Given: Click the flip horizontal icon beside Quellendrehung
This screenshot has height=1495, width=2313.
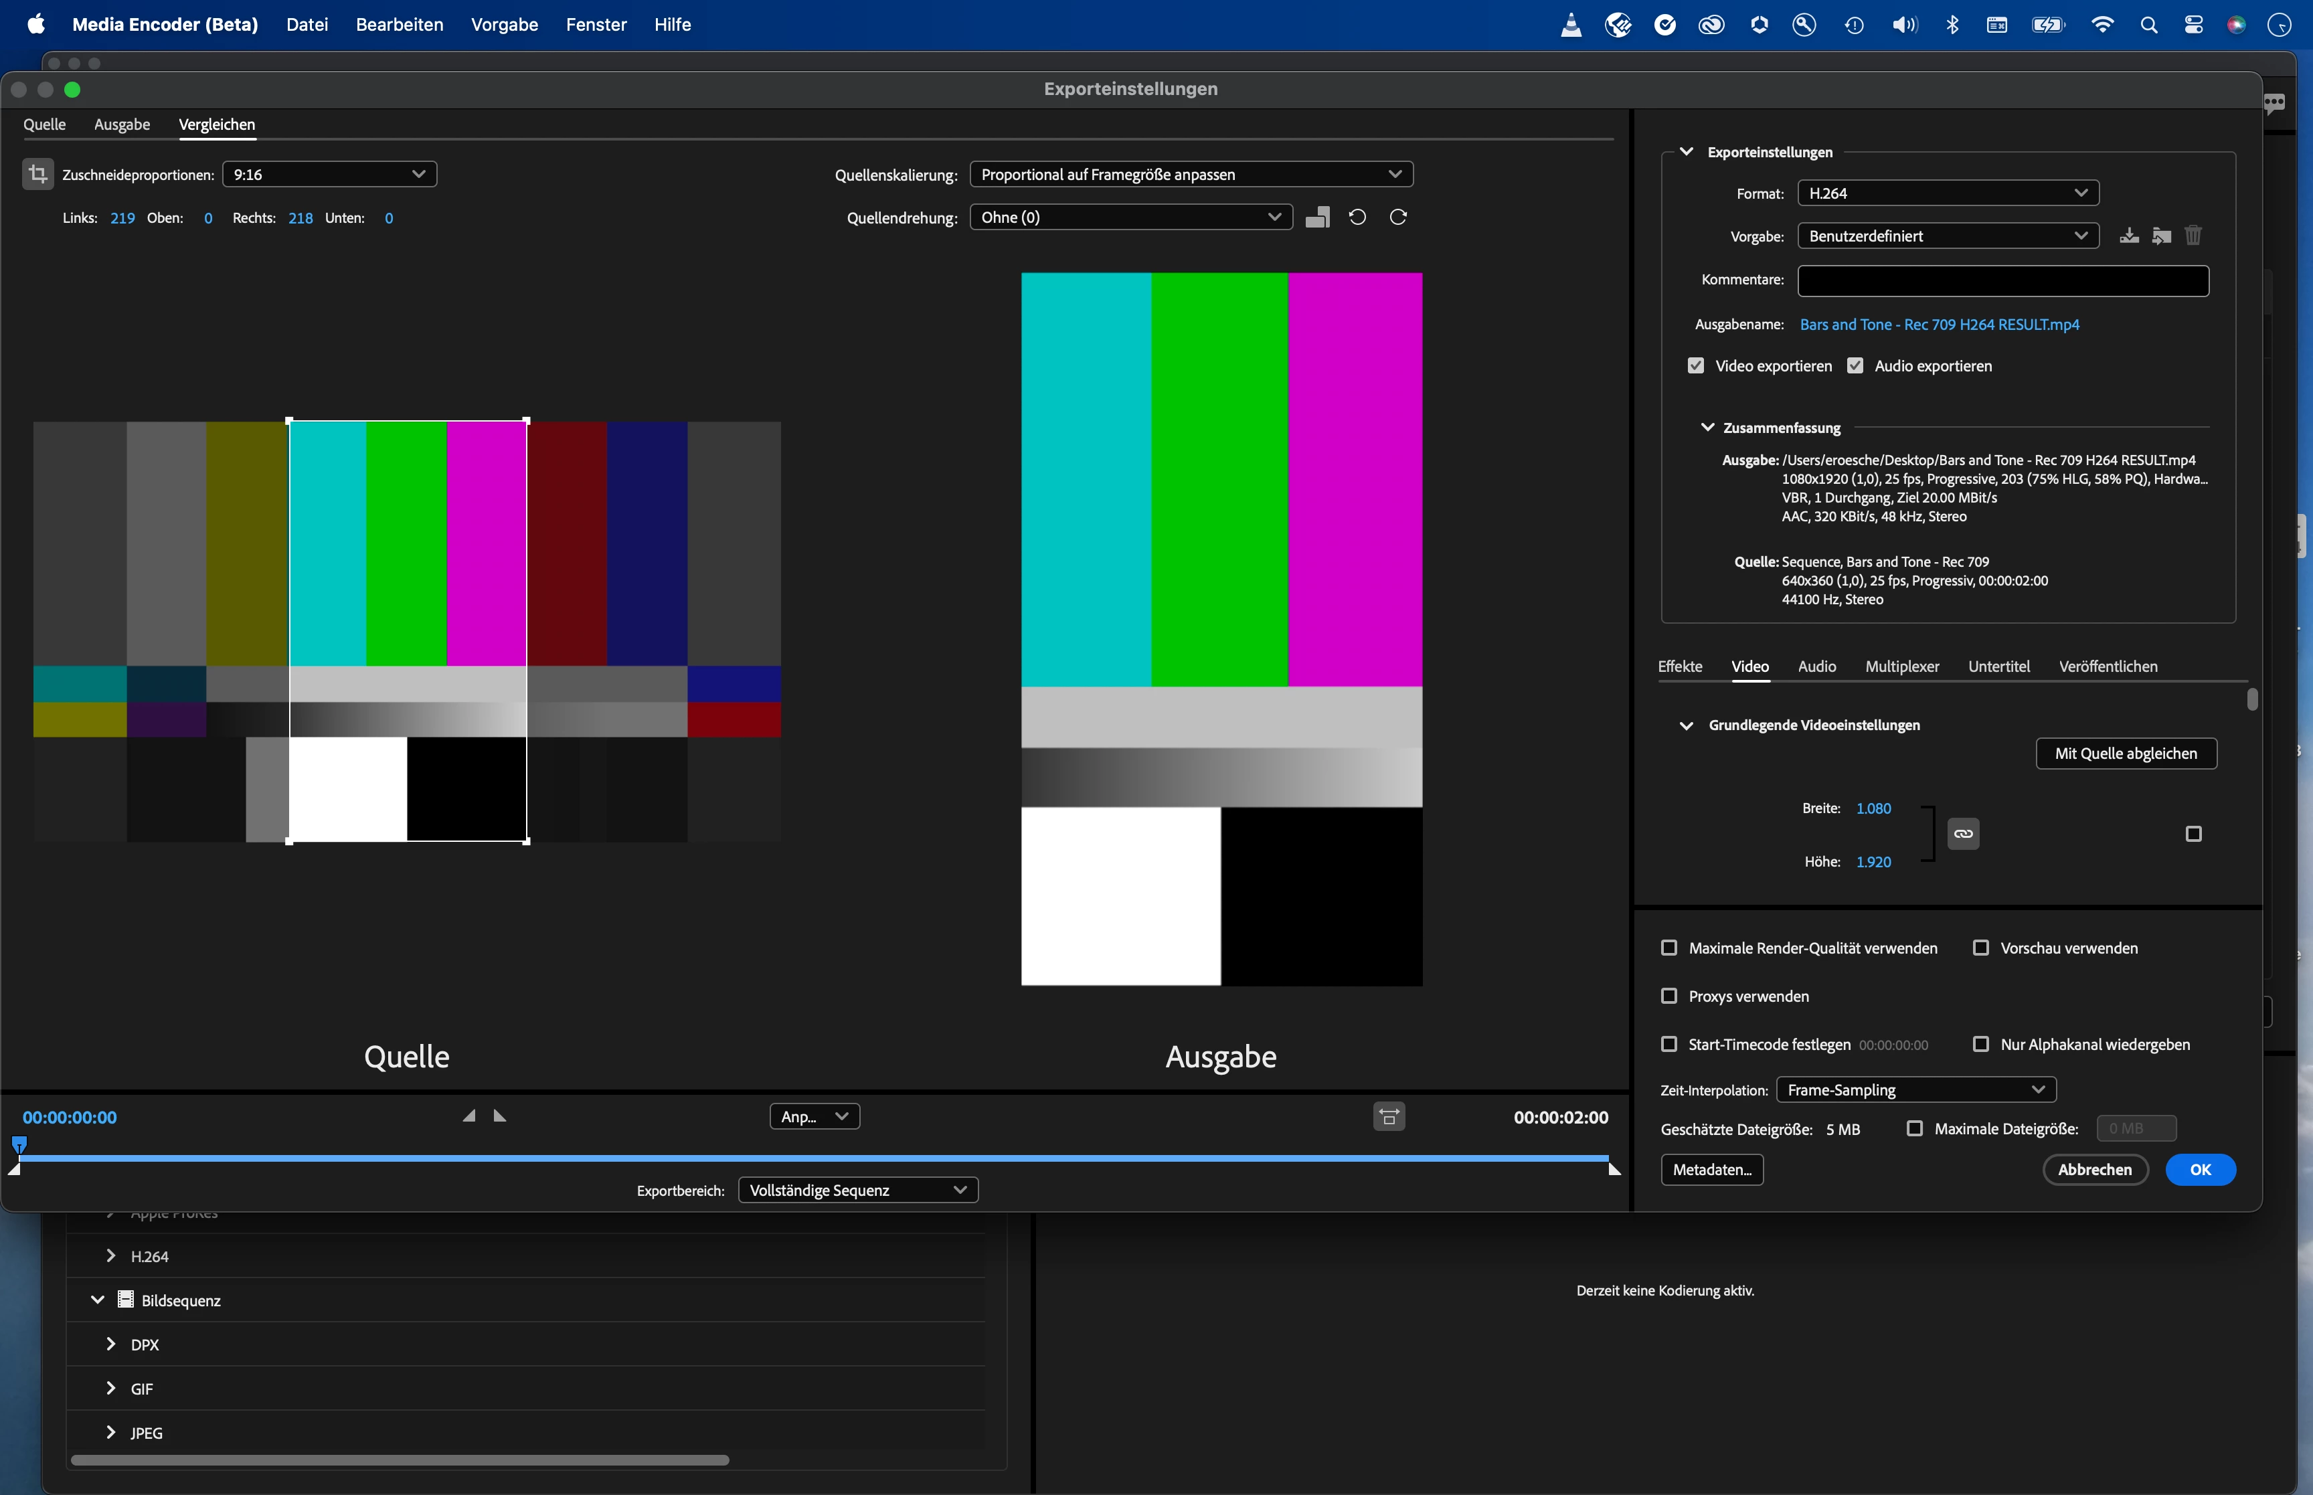Looking at the screenshot, I should tap(1317, 217).
